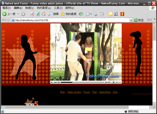Refresh the current page
The height and width of the screenshot is (114, 157).
[x=38, y=14]
